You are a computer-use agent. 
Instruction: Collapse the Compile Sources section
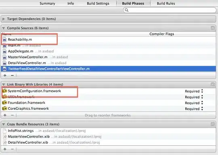[x=4, y=28]
